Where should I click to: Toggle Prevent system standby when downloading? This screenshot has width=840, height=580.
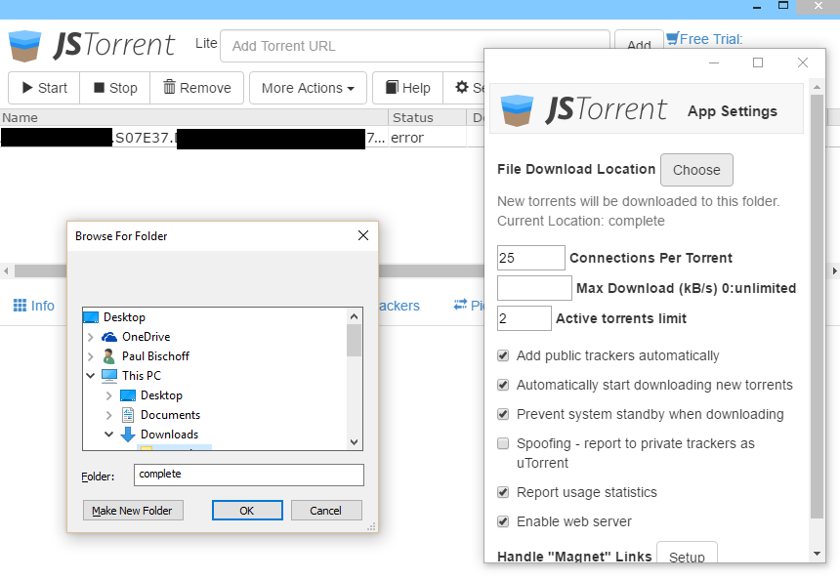(x=503, y=414)
